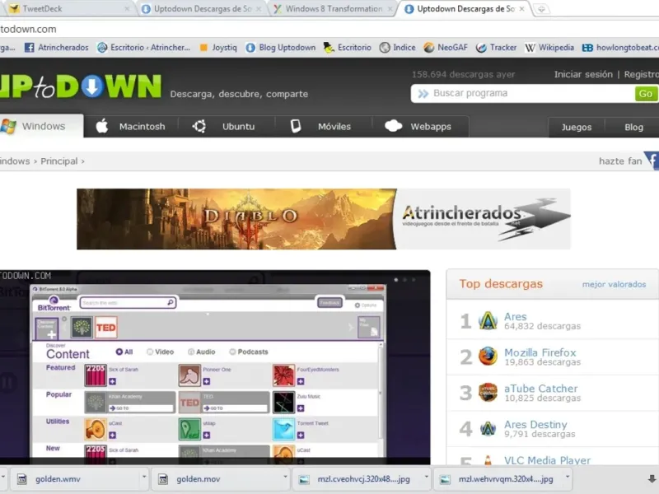Expand the golden.mov download options arrow

tap(285, 477)
